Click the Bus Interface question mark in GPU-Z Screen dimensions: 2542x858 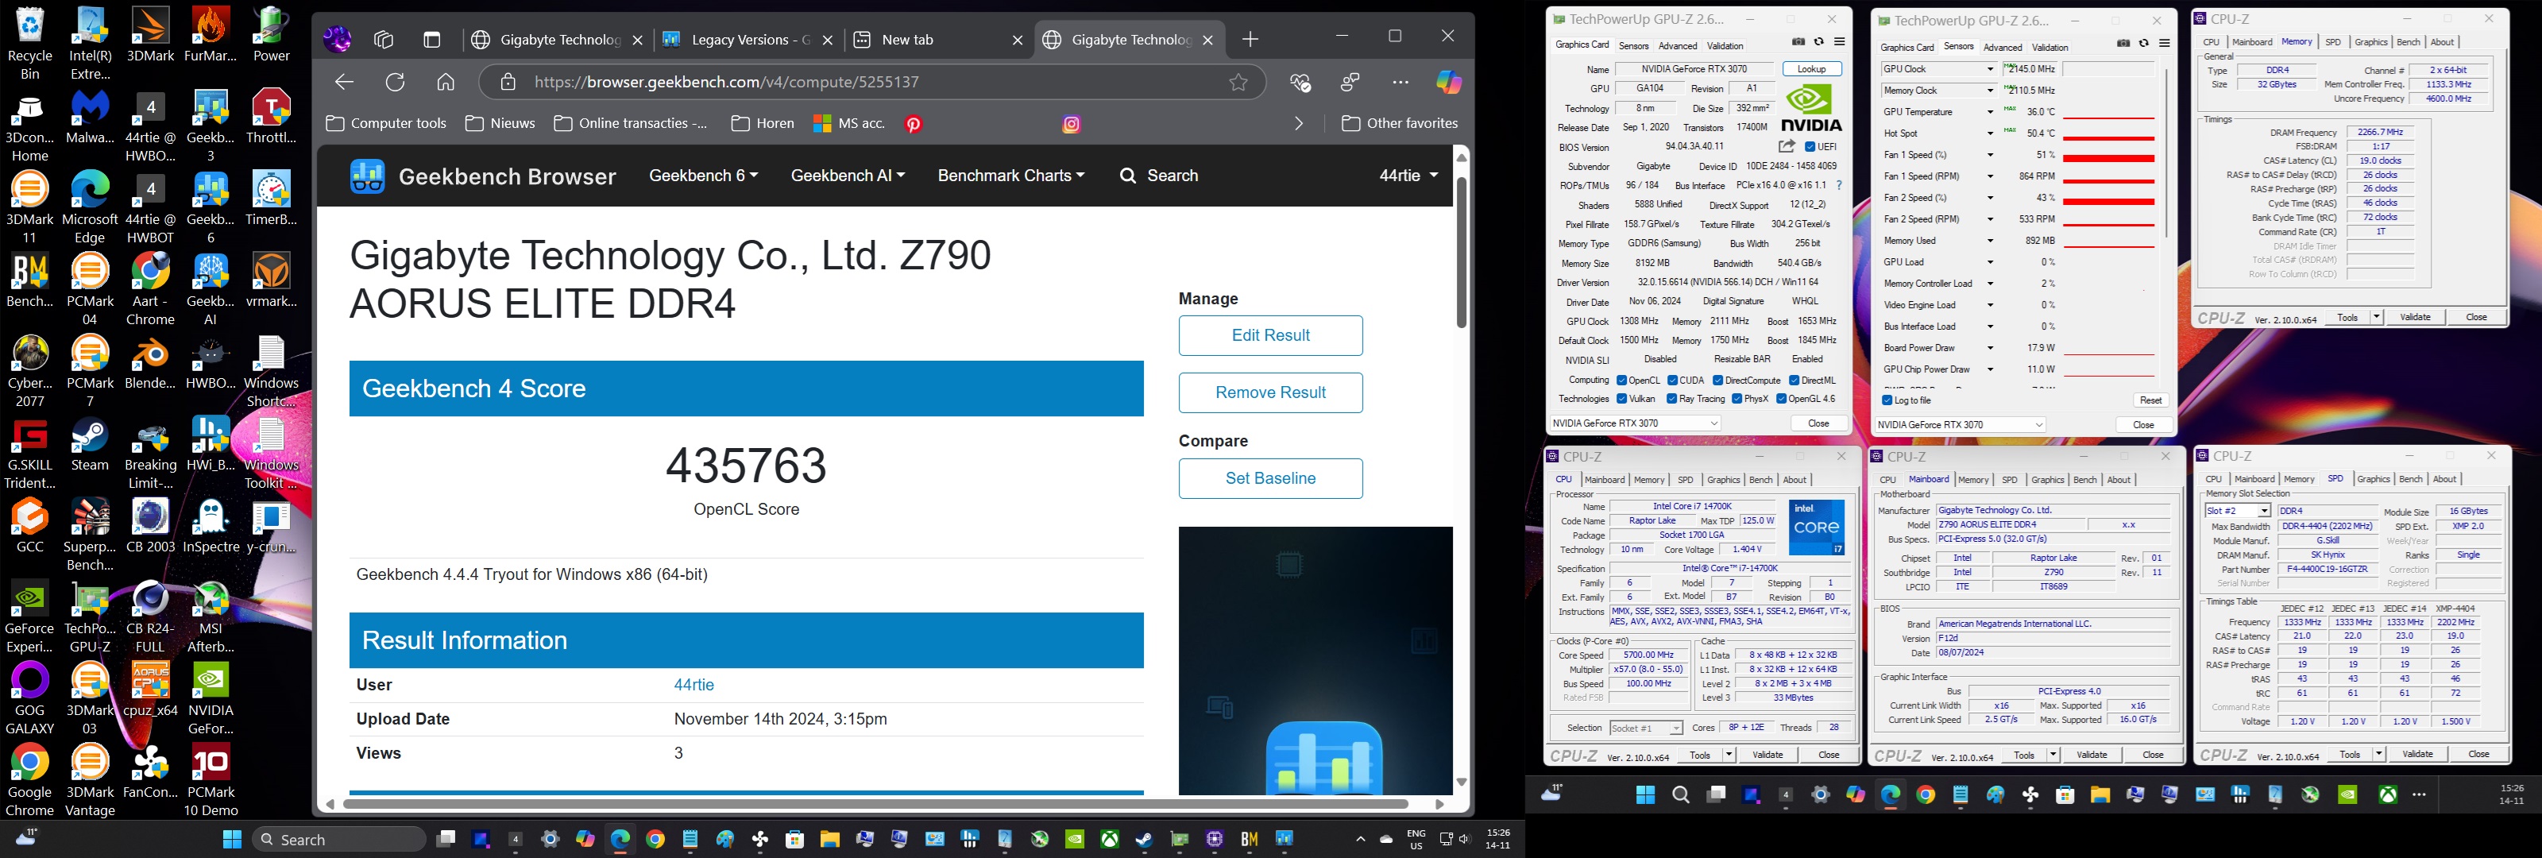tap(1838, 184)
